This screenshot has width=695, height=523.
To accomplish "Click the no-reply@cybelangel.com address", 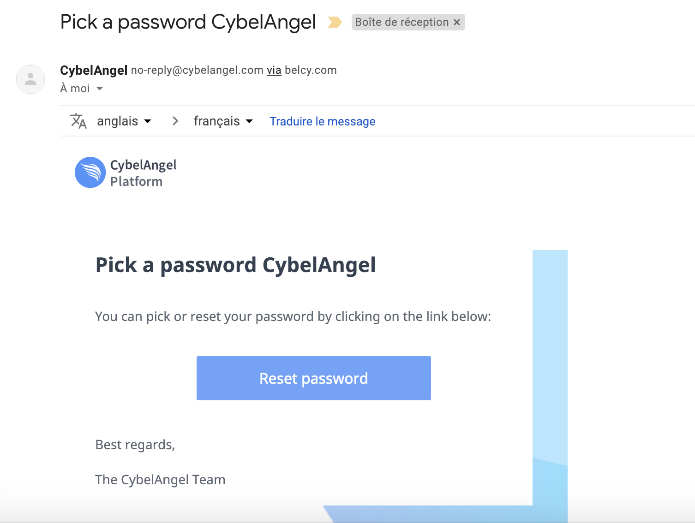I will pyautogui.click(x=197, y=70).
